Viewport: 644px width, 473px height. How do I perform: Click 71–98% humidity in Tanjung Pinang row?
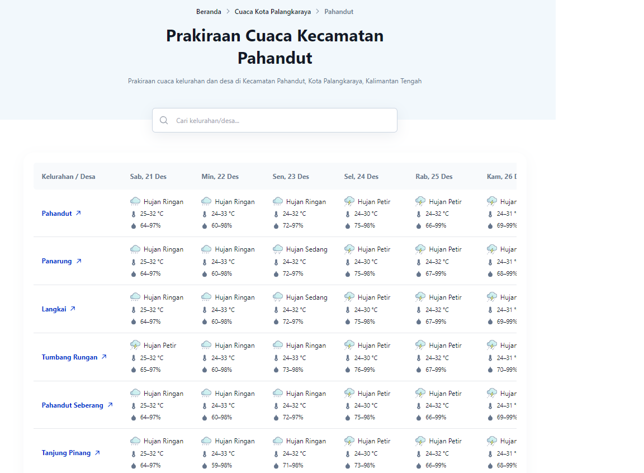[x=293, y=466]
